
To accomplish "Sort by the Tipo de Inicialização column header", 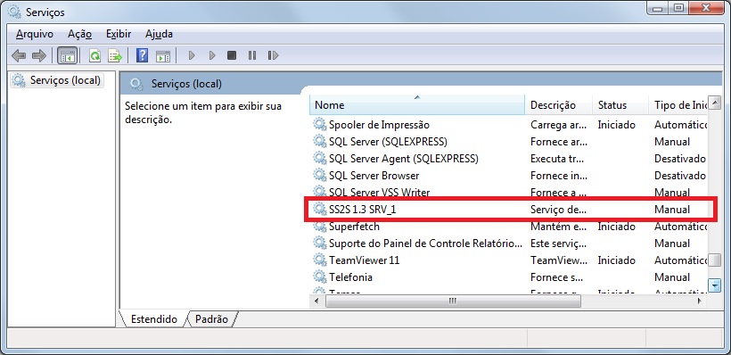I will click(x=678, y=105).
